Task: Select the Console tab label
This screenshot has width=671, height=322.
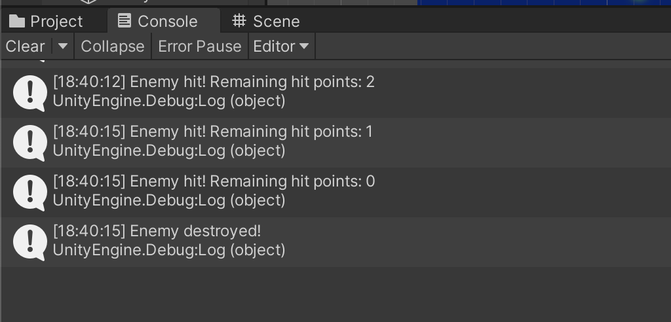Action: (x=167, y=22)
